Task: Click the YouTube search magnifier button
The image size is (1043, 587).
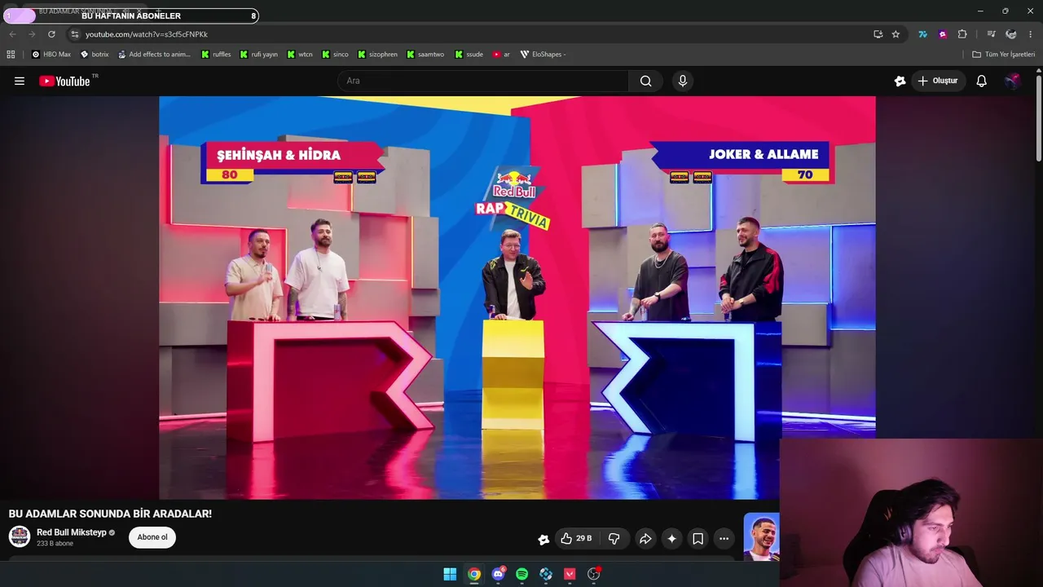Action: (645, 81)
